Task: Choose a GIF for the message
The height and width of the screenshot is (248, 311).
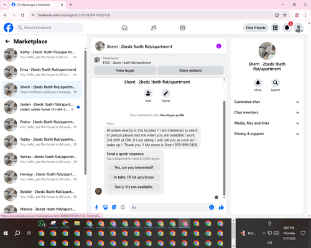Action: 123,207
